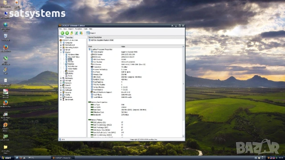Image resolution: width=285 pixels, height=160 pixels.
Task: Open the Windows start button
Action: click(7, 158)
